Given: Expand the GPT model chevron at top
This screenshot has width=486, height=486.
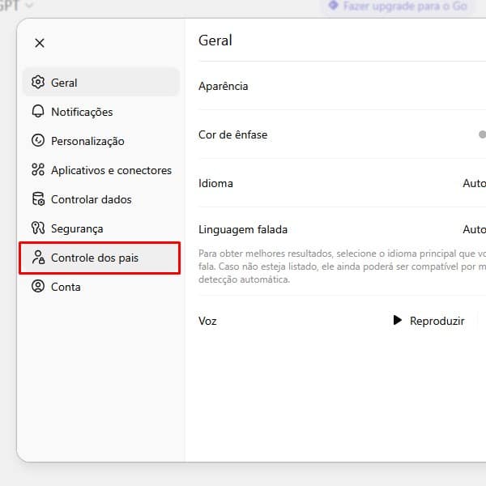Looking at the screenshot, I should coord(30,6).
